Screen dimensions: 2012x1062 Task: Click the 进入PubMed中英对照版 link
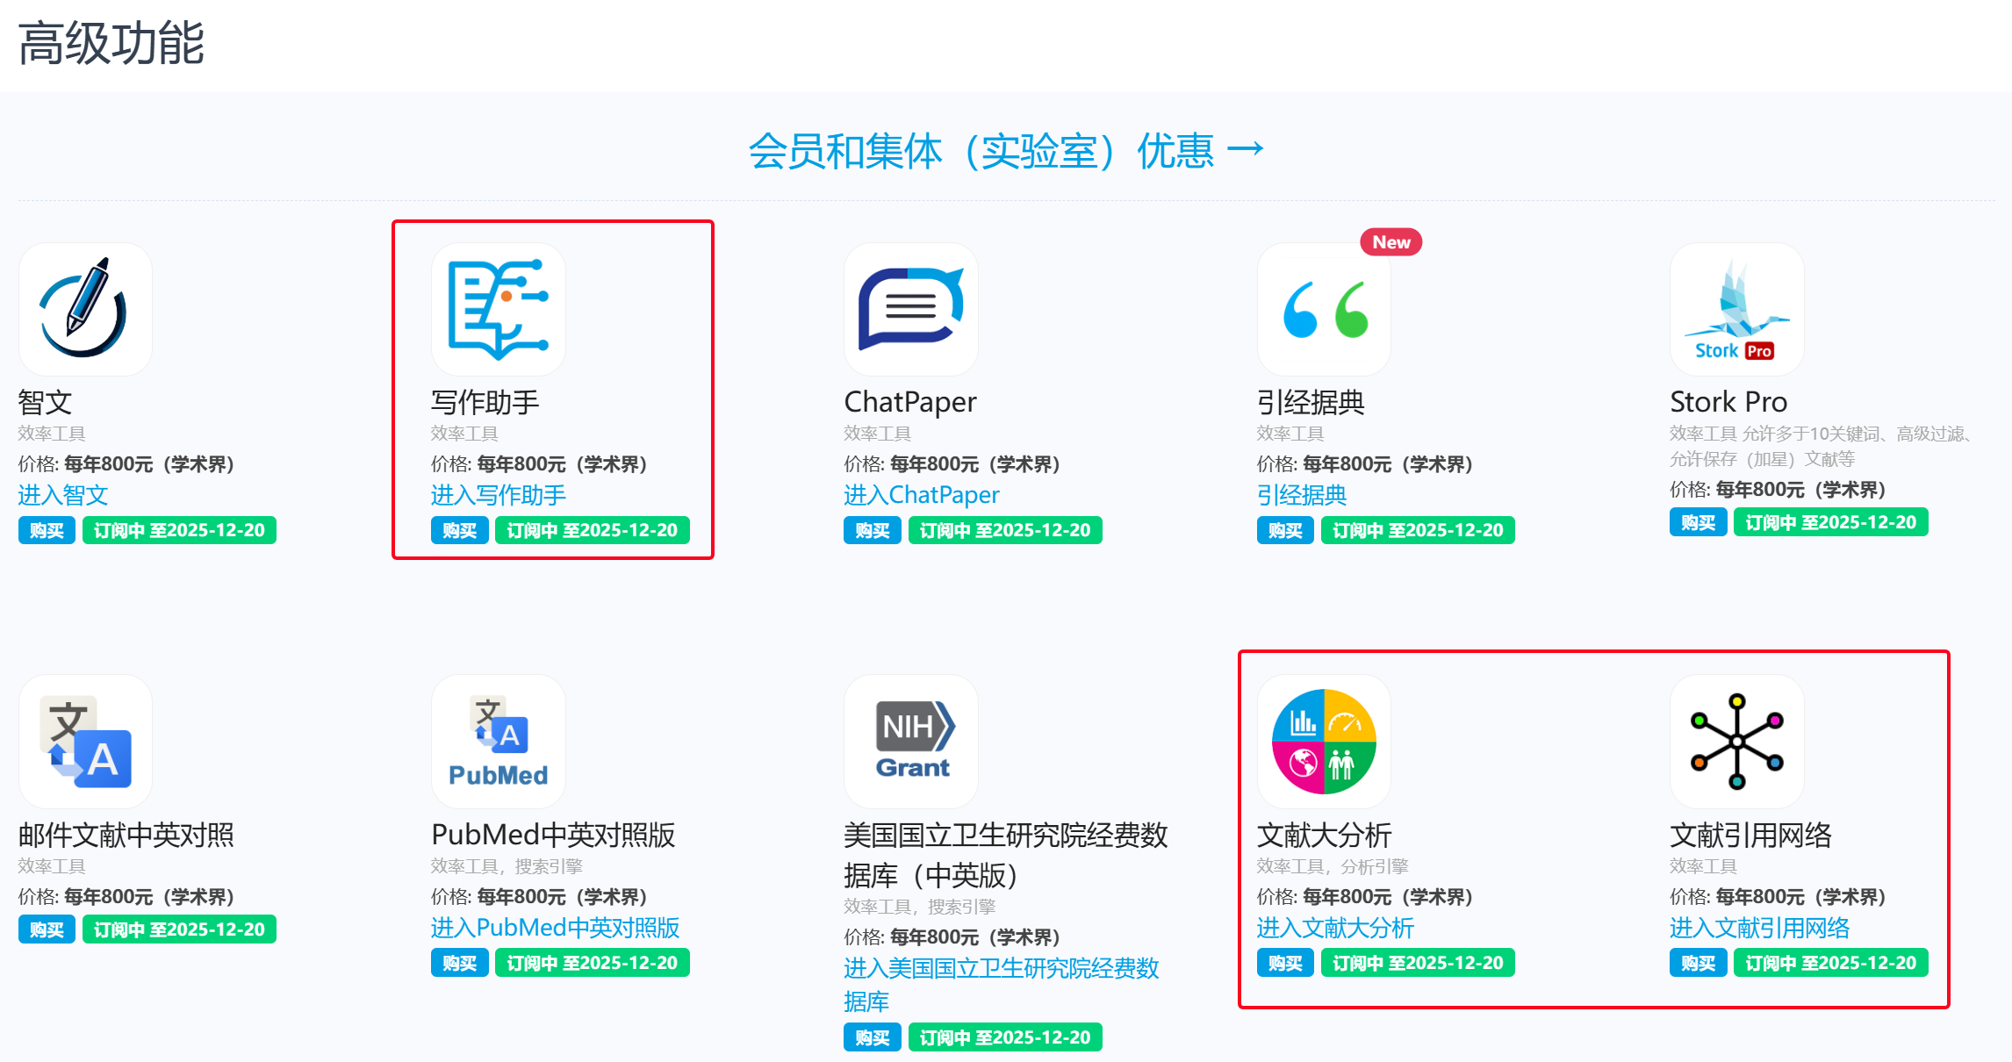555,928
